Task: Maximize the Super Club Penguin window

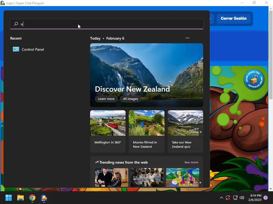Action: [254, 3]
